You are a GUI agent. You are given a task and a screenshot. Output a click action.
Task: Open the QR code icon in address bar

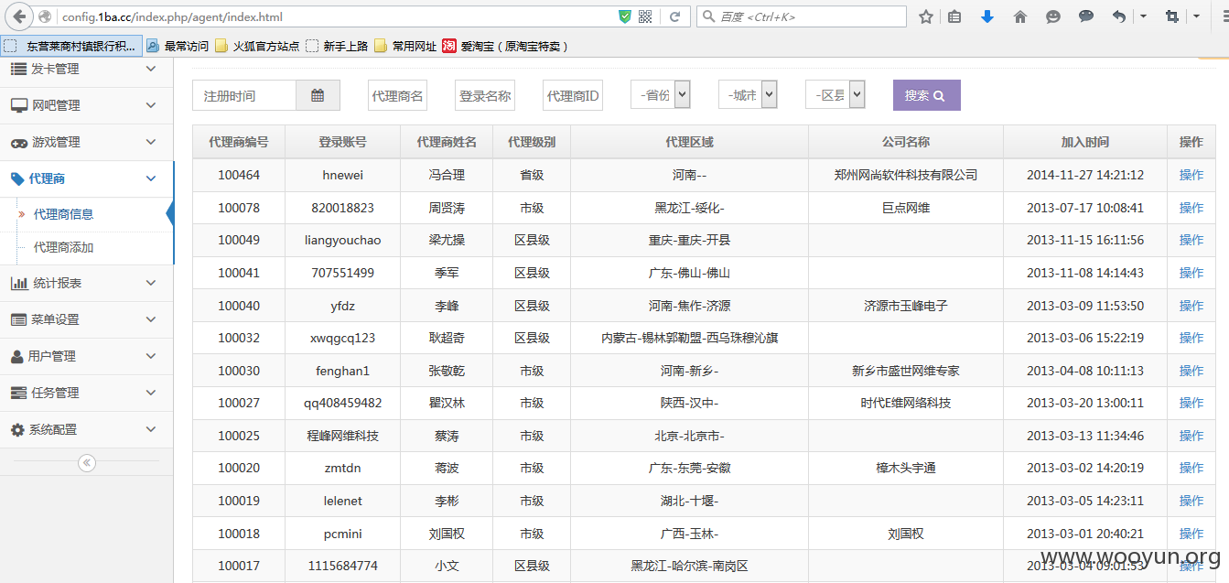pos(645,16)
